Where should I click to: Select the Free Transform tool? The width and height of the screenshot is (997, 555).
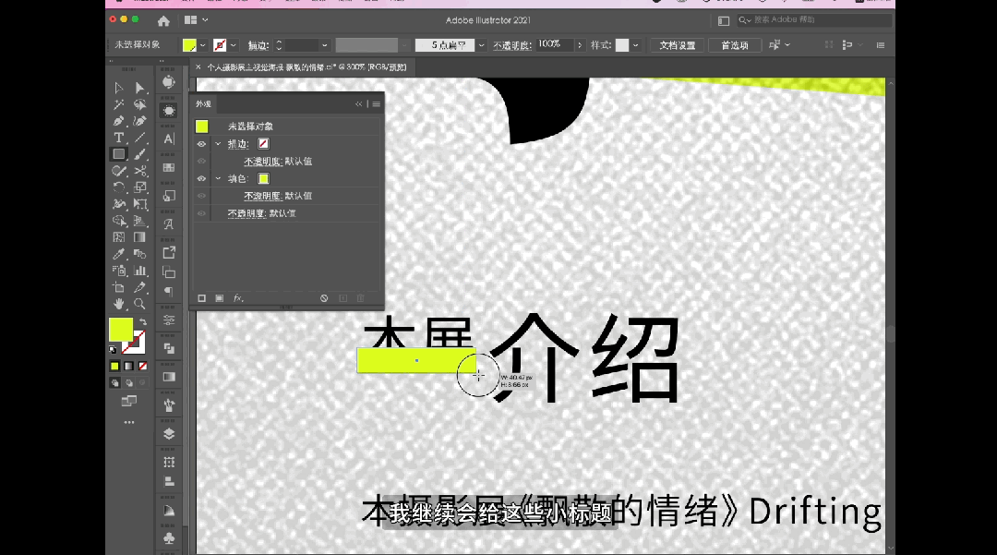tap(140, 204)
